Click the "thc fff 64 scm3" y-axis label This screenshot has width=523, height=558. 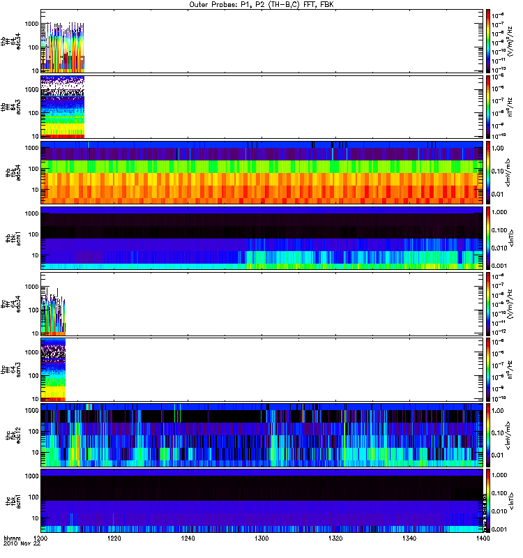tap(10, 370)
